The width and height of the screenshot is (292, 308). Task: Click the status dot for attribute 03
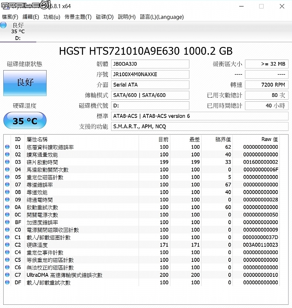pos(7,162)
